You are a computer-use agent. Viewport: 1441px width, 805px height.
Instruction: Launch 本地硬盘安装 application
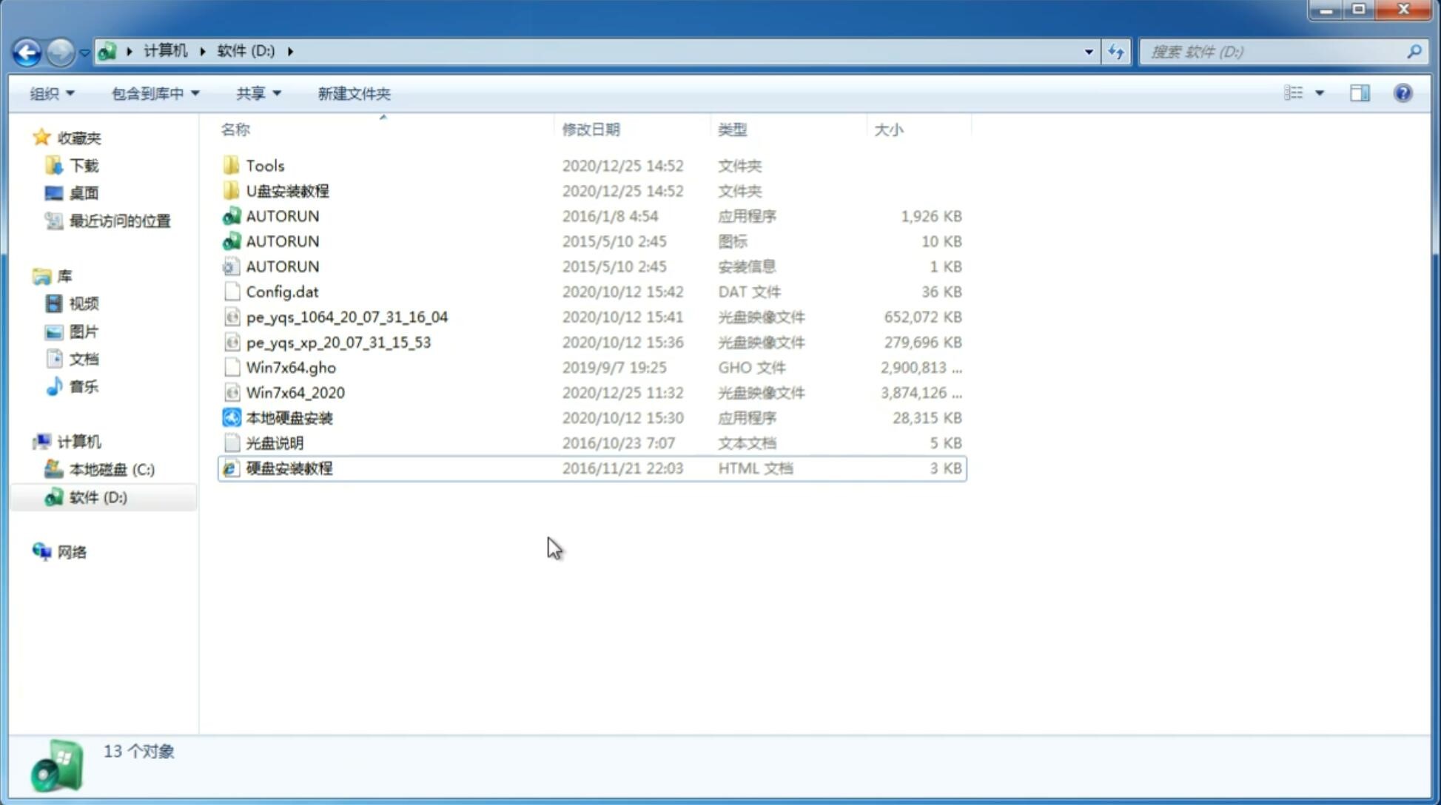pyautogui.click(x=289, y=417)
